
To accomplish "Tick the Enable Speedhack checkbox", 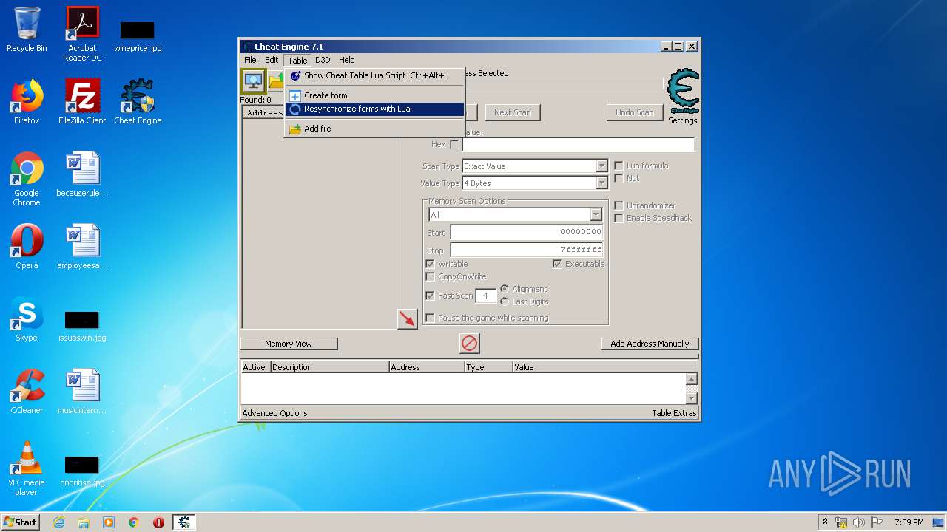I will click(619, 218).
